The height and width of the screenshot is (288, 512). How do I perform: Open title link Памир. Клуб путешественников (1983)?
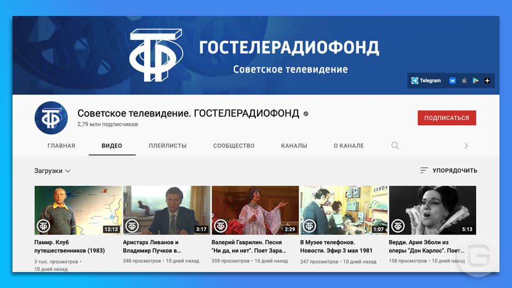69,246
